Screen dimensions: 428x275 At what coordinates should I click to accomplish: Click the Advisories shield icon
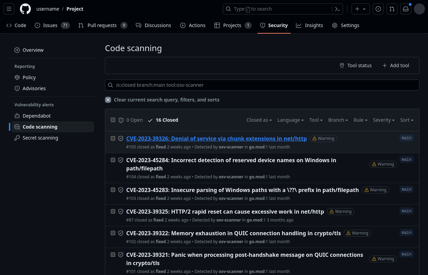[x=17, y=88]
